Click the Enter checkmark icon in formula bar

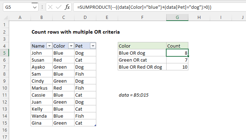click(x=58, y=7)
